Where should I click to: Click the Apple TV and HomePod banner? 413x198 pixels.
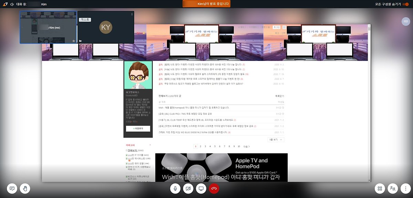pos(221,167)
